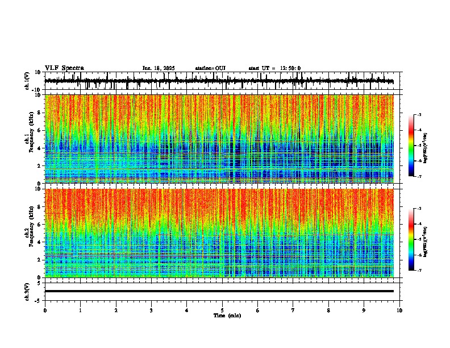
Task: Click the "-7" tick on ch.1 colorbar
Action: [x=419, y=176]
